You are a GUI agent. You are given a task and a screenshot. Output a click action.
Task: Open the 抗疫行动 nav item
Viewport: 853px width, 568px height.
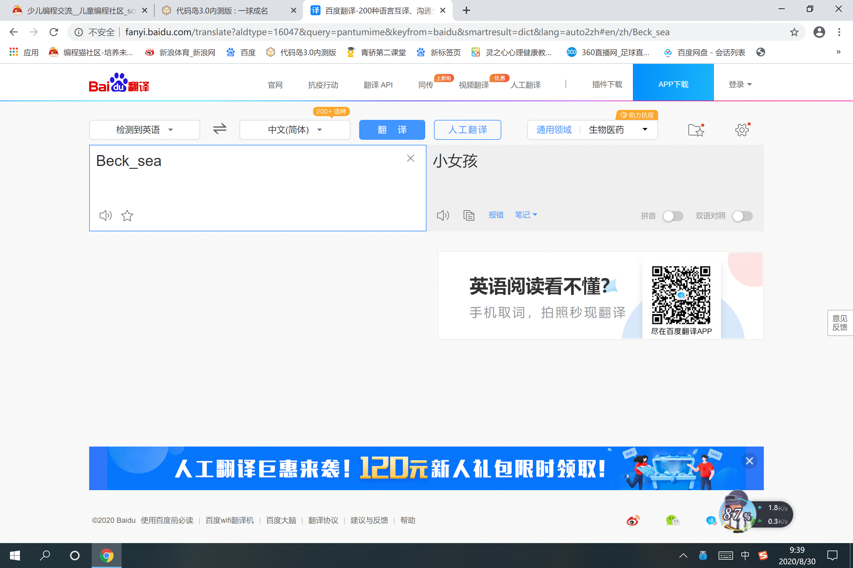pyautogui.click(x=323, y=85)
